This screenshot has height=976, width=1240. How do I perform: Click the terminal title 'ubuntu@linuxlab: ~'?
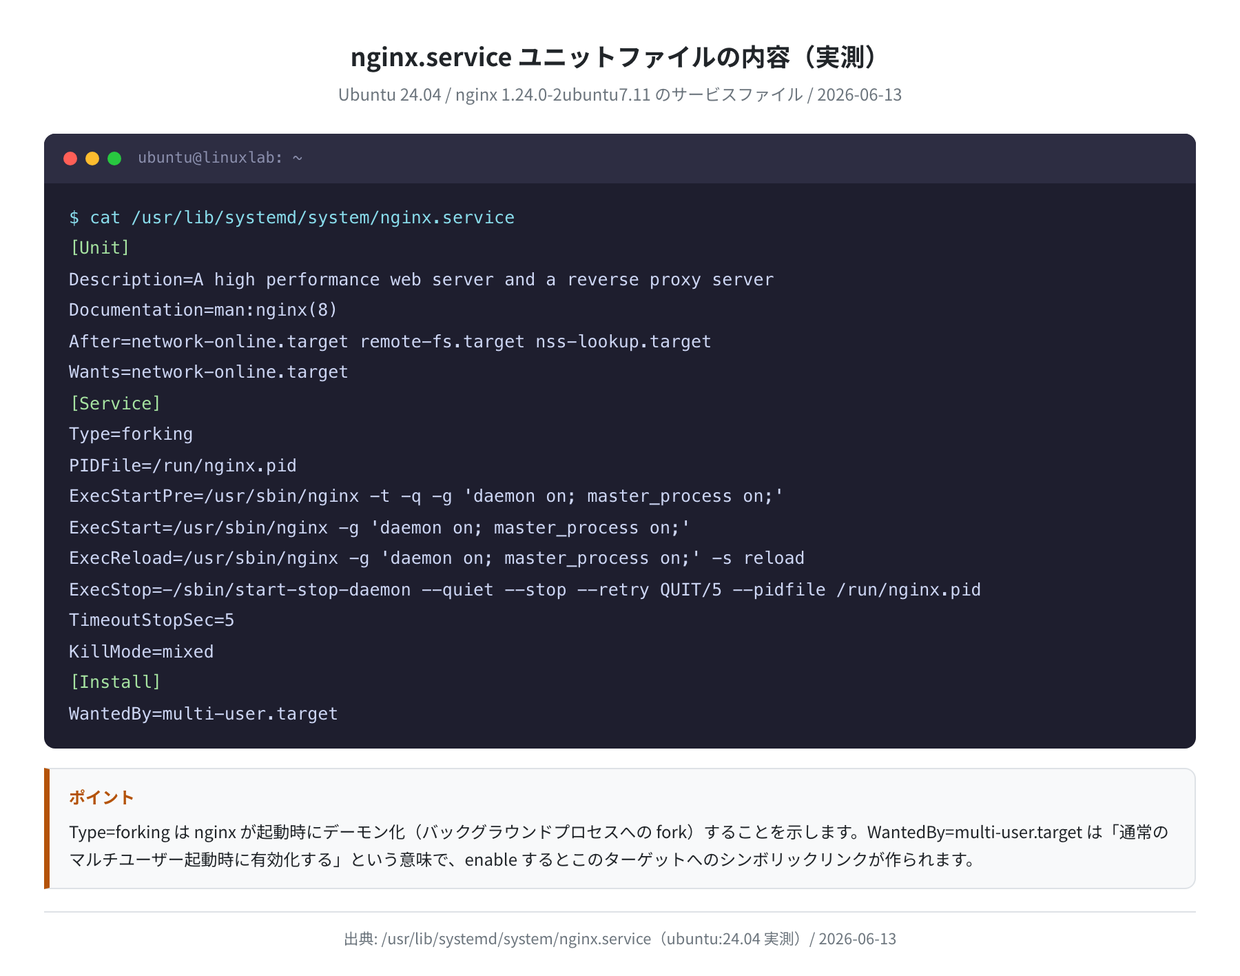[220, 158]
